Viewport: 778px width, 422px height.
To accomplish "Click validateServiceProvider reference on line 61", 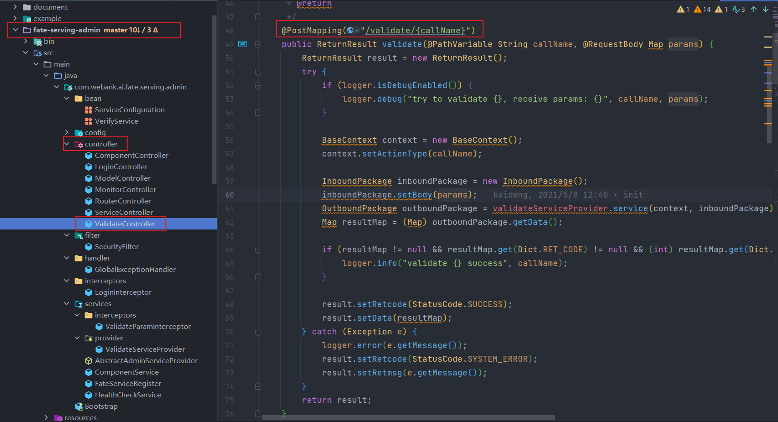I will tap(550, 208).
